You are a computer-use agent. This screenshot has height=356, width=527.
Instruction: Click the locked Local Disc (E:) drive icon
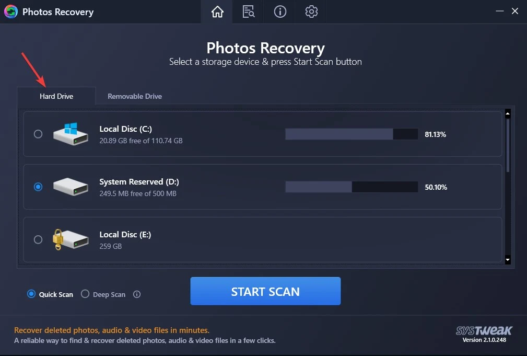coord(71,239)
